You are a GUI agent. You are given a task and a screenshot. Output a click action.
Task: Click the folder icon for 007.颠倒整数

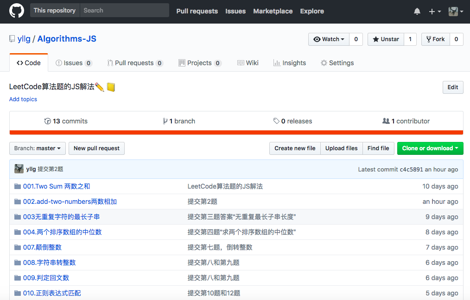click(x=18, y=247)
